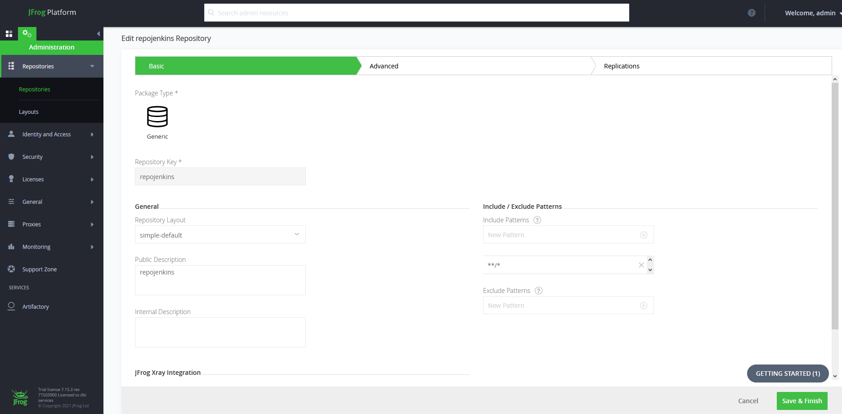The image size is (842, 414).
Task: Click the JFrog Platform header logo
Action: coord(52,13)
